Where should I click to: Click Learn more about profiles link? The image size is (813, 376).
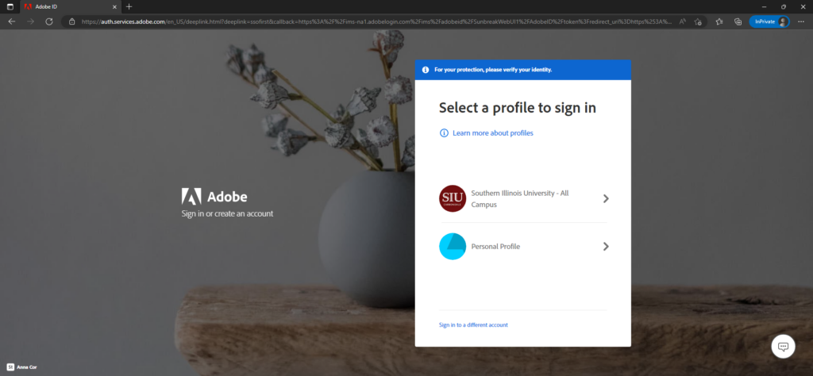click(x=492, y=133)
